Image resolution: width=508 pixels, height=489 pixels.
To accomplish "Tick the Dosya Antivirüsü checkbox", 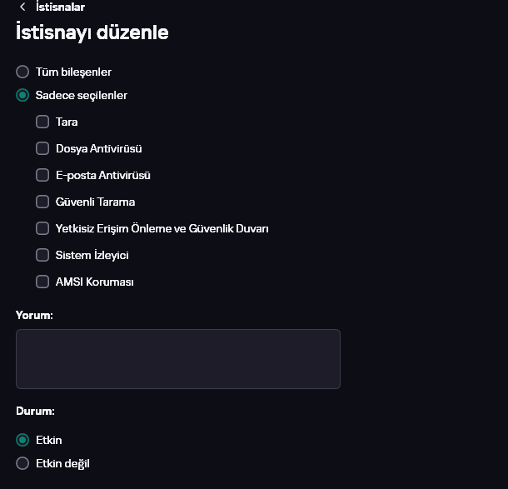I will [42, 148].
